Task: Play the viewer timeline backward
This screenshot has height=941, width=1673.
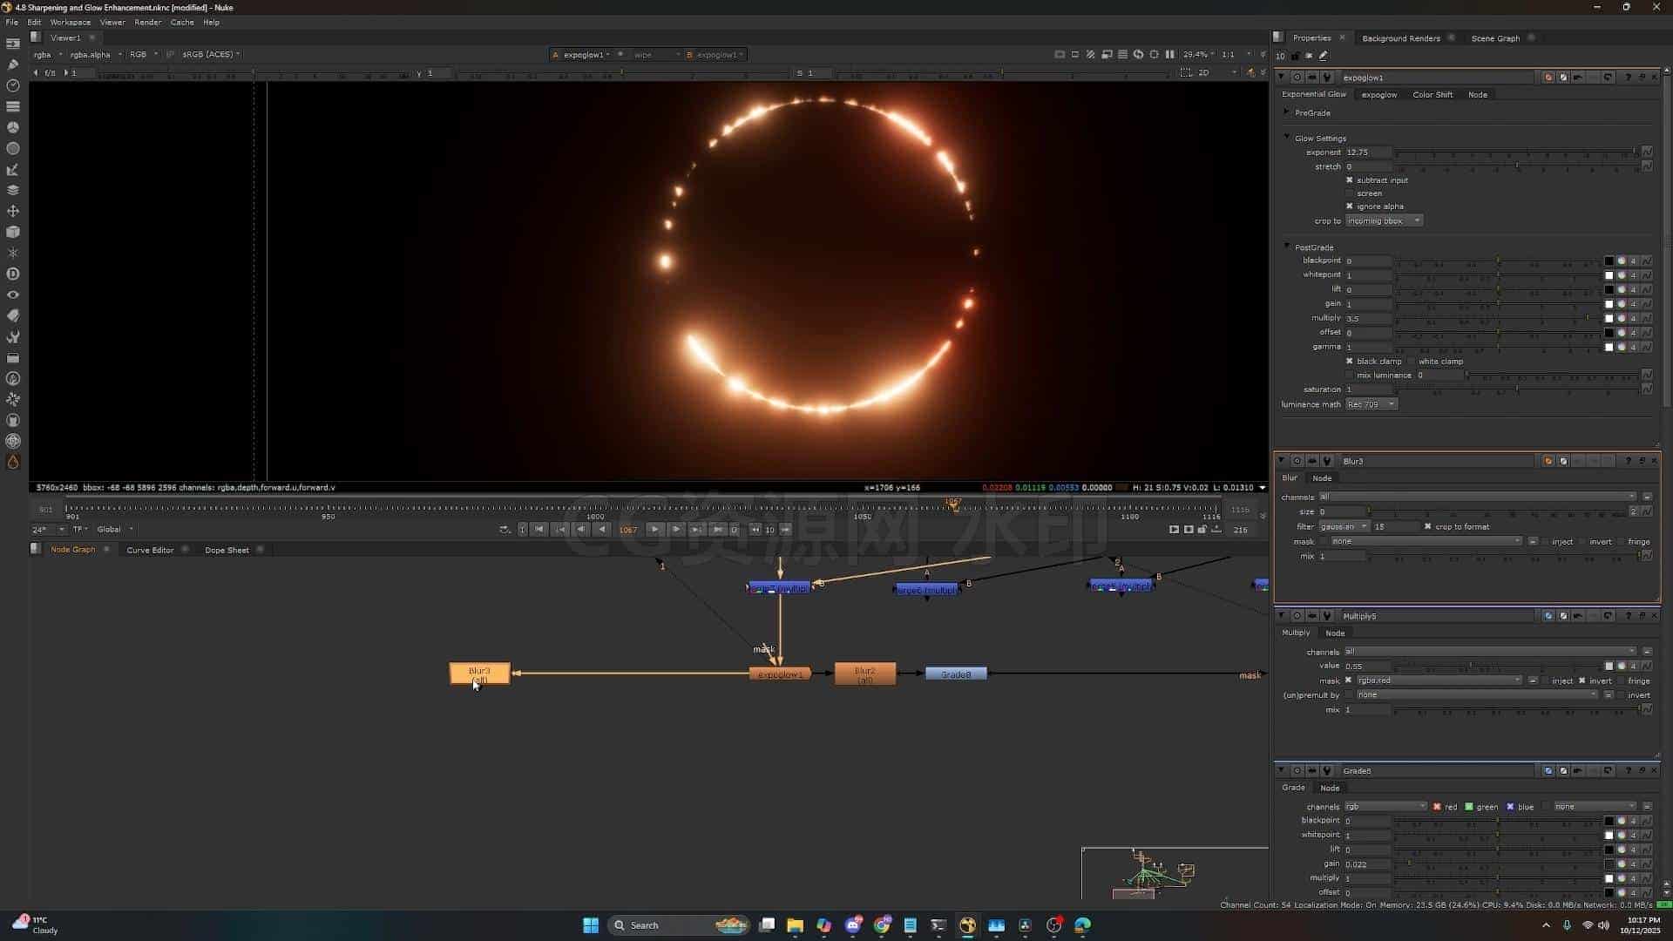Action: coord(602,529)
